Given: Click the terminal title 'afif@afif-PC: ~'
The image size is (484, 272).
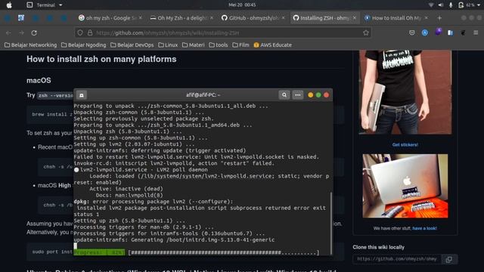Looking at the screenshot, I should point(203,95).
